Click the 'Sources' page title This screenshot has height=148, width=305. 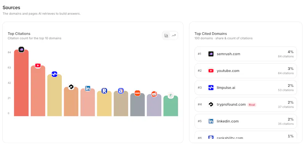pos(11,8)
